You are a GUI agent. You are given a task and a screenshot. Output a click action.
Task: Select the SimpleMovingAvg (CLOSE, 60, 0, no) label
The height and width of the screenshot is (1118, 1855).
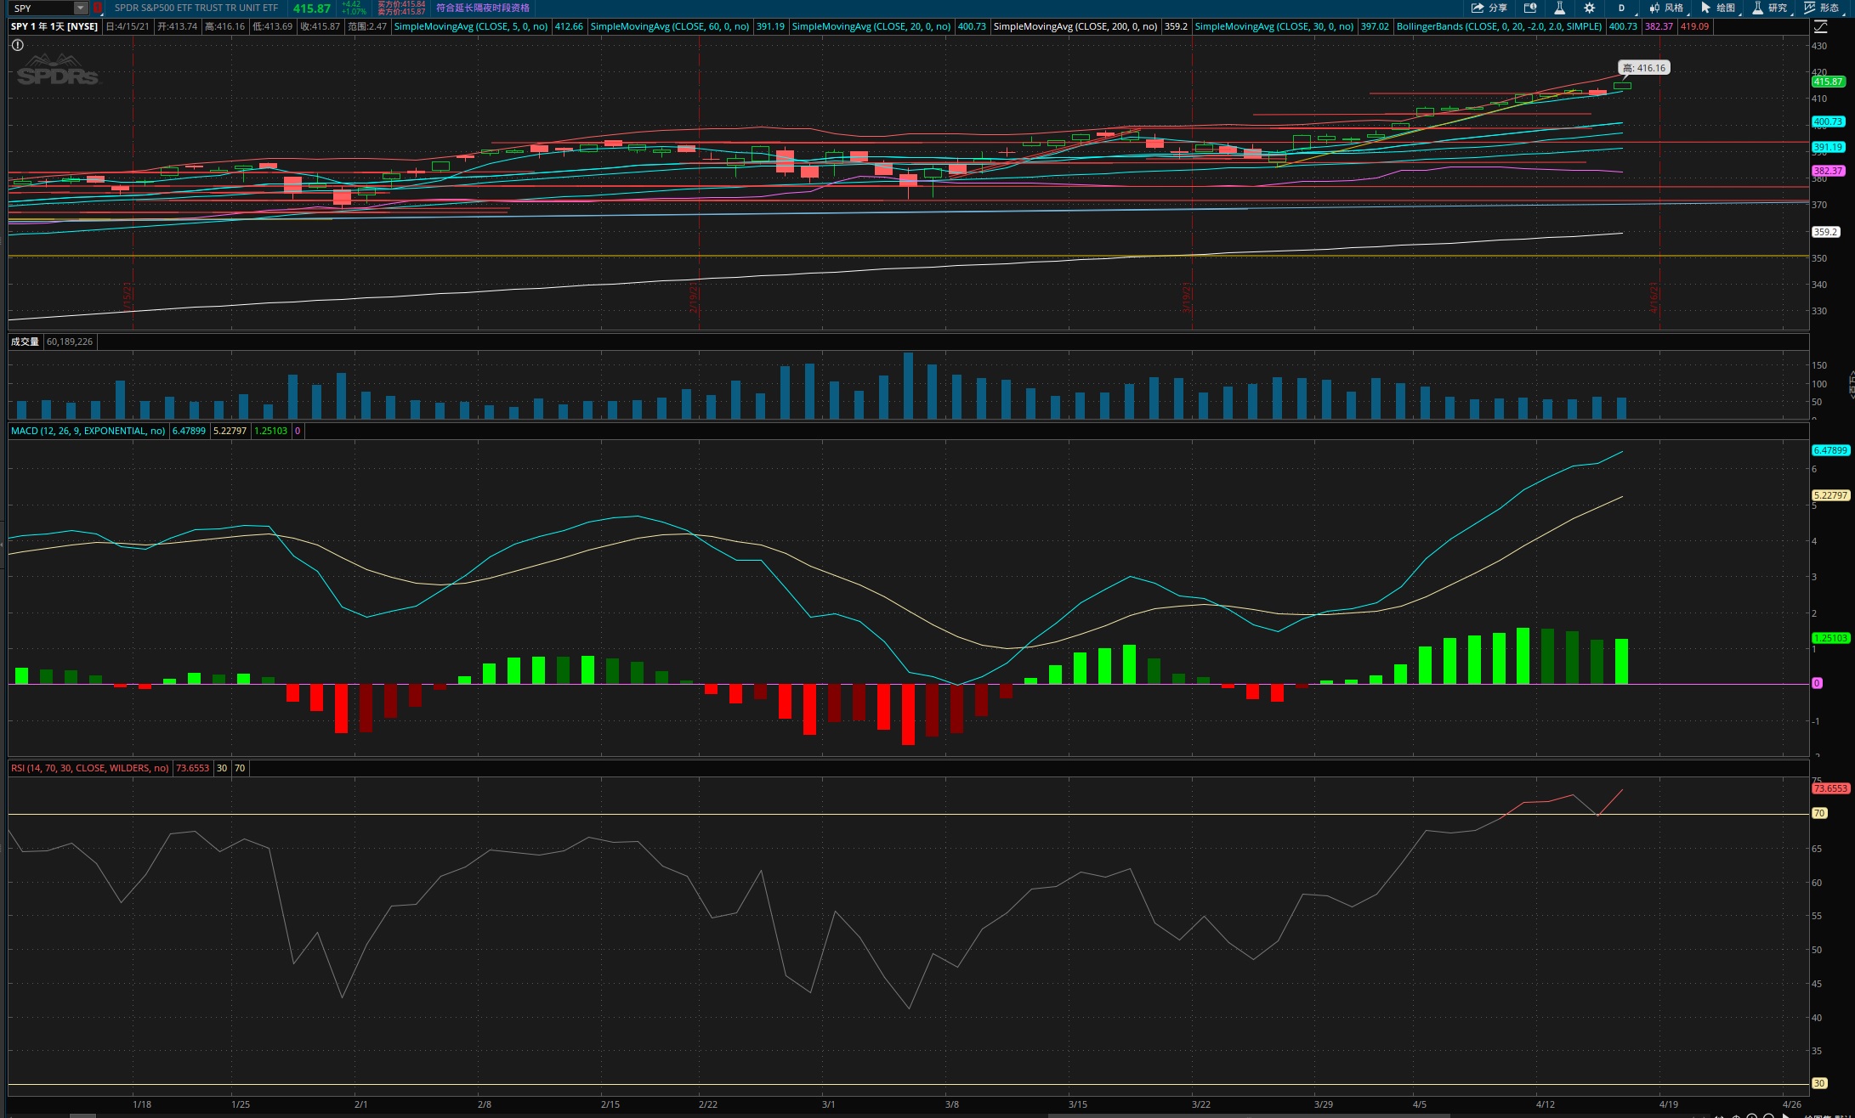[670, 26]
